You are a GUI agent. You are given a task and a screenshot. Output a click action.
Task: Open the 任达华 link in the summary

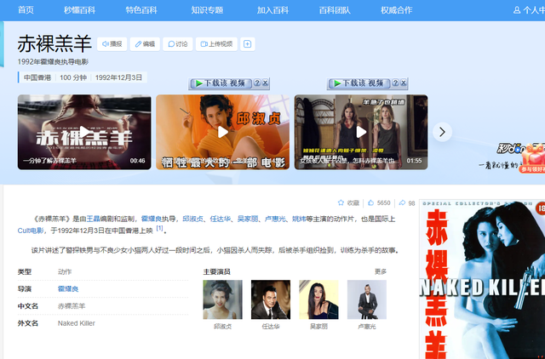point(220,219)
